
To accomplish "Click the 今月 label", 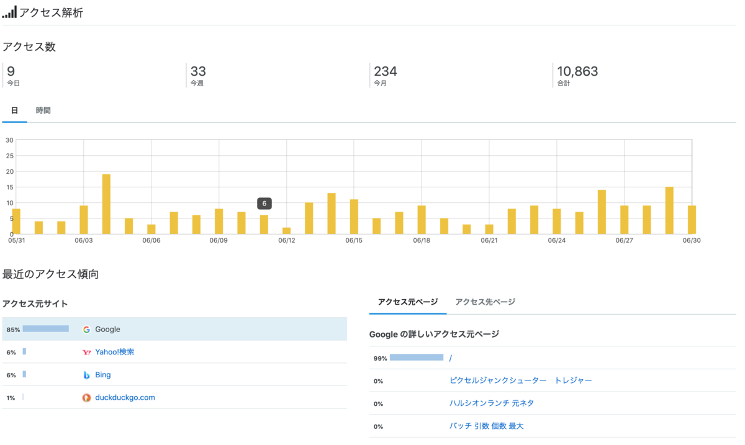I will tap(380, 83).
